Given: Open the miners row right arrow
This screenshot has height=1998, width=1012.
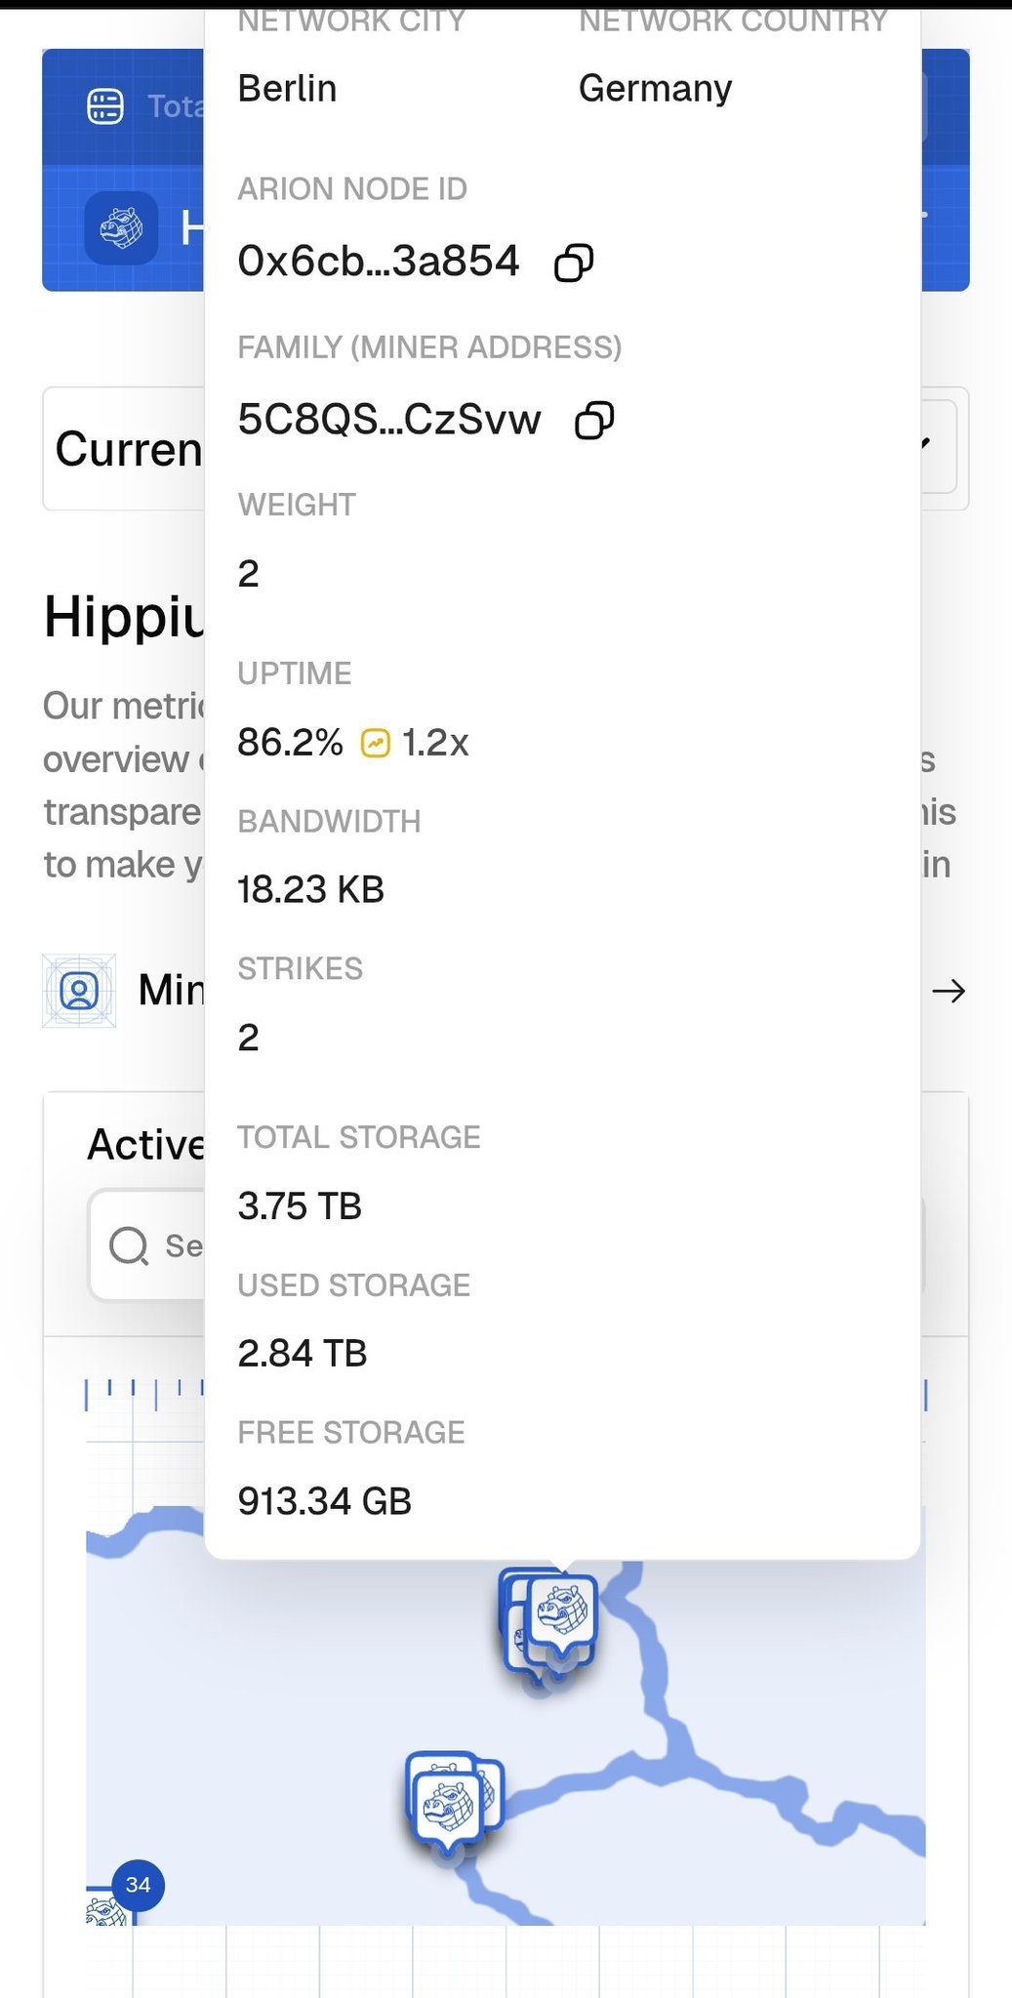Looking at the screenshot, I should pyautogui.click(x=948, y=992).
